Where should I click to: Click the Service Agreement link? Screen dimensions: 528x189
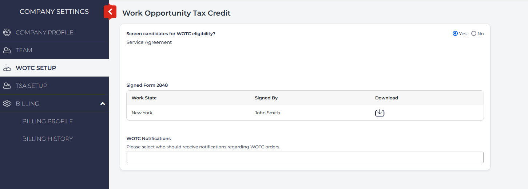pyautogui.click(x=149, y=42)
